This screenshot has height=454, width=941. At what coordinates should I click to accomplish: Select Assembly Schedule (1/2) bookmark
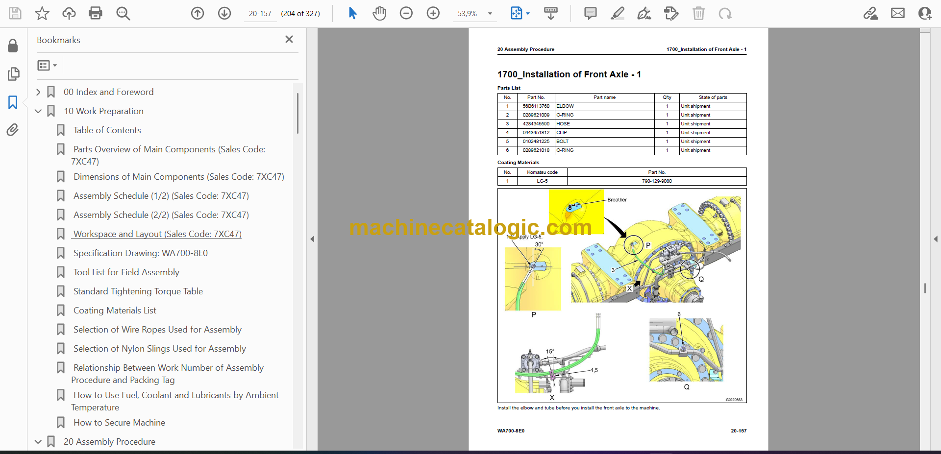pyautogui.click(x=161, y=196)
